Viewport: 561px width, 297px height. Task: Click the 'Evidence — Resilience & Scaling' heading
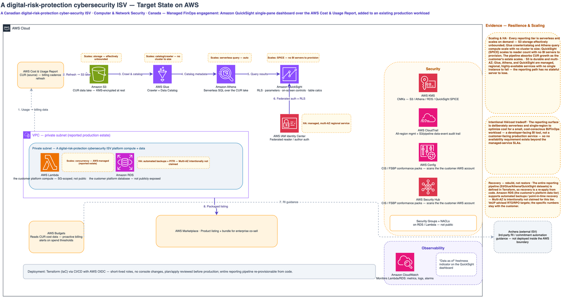[x=515, y=26]
